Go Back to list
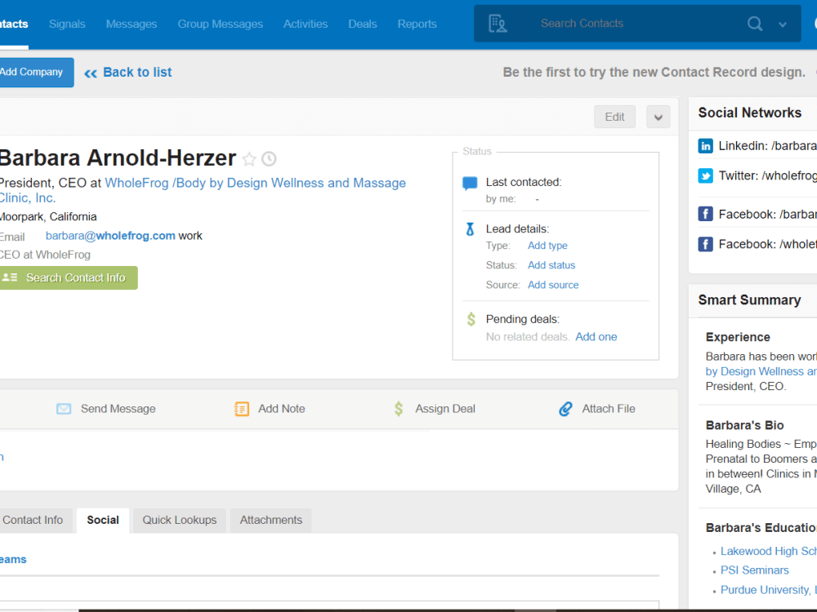 click(x=137, y=73)
